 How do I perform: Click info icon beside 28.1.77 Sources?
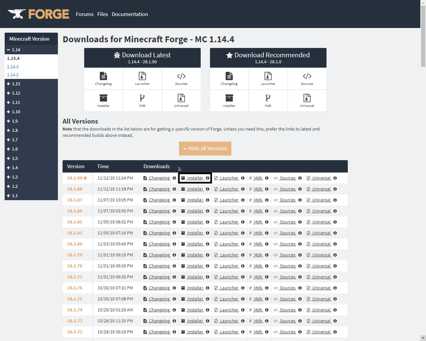coord(300,277)
